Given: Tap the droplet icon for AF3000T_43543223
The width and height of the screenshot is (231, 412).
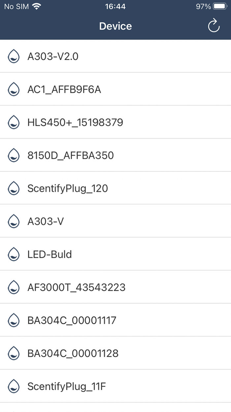Looking at the screenshot, I should coord(14,287).
